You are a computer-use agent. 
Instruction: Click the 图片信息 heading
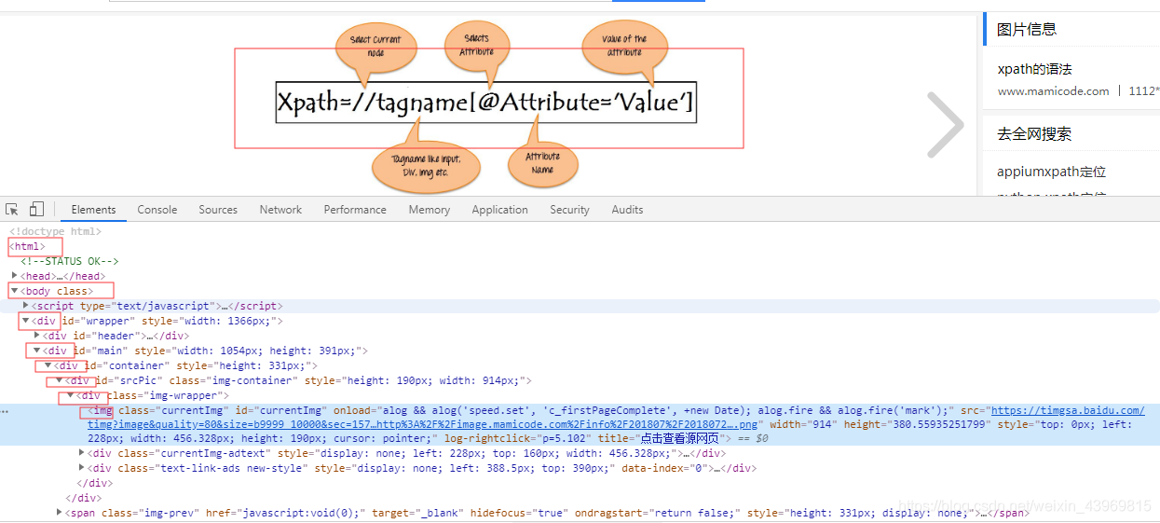[x=1027, y=29]
